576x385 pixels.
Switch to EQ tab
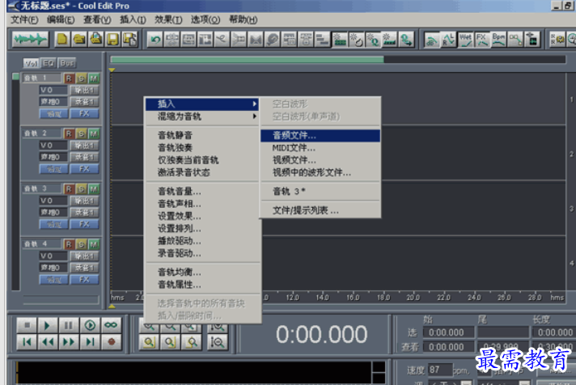coord(48,63)
